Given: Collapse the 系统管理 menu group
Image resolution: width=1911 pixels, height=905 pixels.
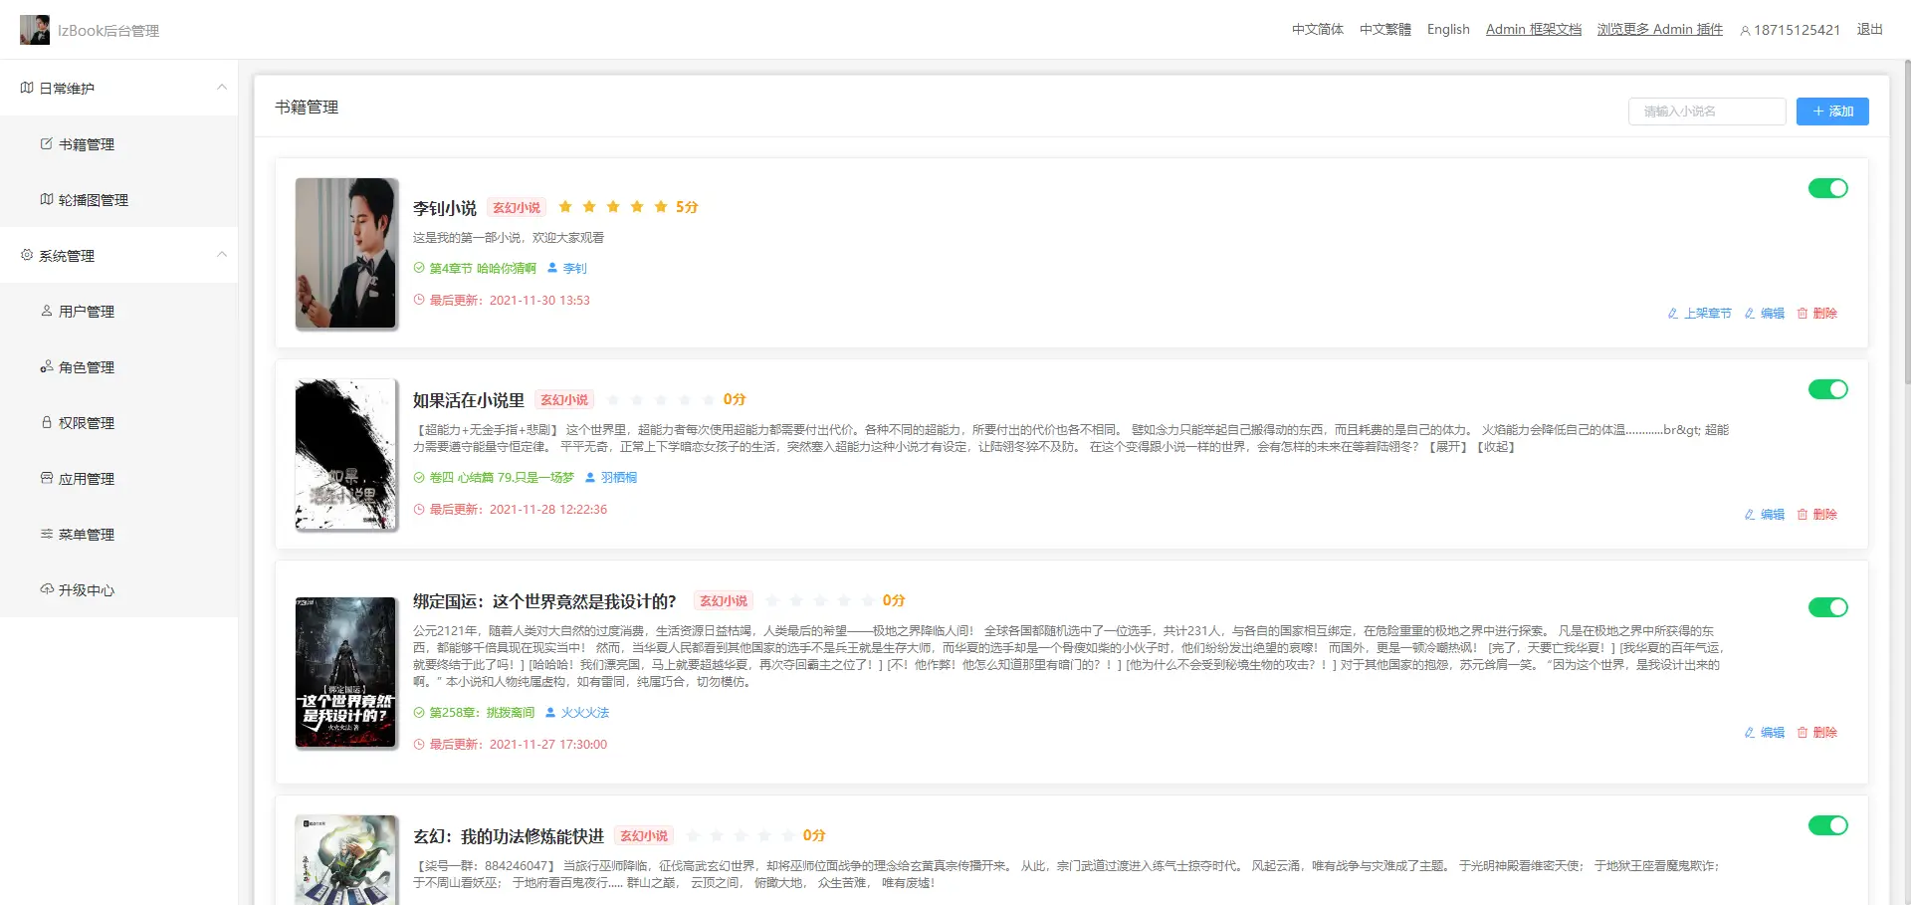Looking at the screenshot, I should pos(221,255).
